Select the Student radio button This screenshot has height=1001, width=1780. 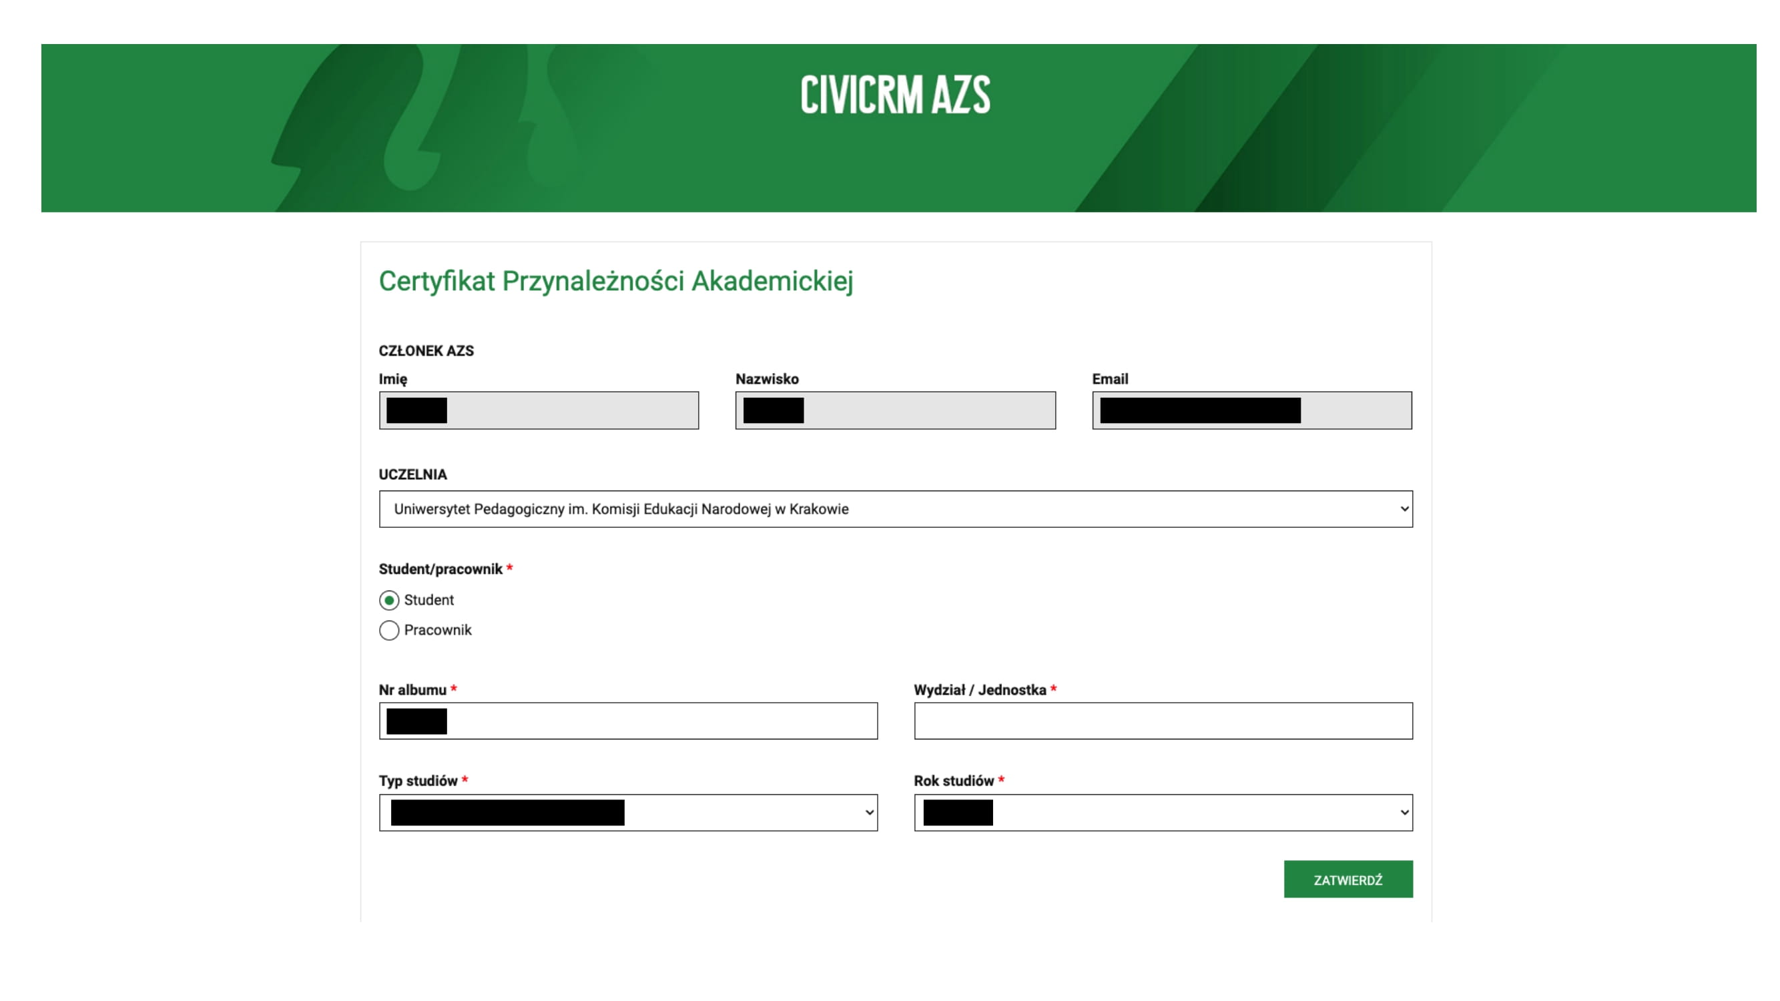click(x=389, y=601)
